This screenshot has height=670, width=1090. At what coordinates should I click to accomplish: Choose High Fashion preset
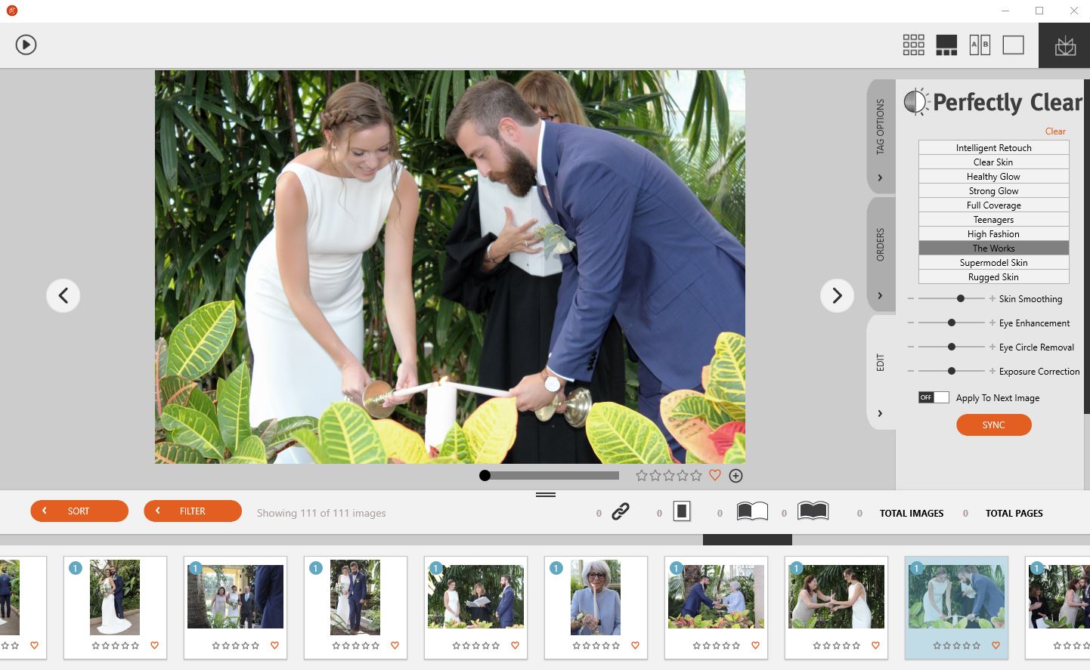tap(993, 234)
